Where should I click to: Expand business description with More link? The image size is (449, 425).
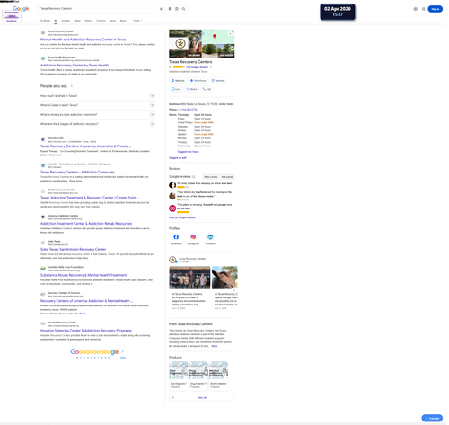[215, 346]
